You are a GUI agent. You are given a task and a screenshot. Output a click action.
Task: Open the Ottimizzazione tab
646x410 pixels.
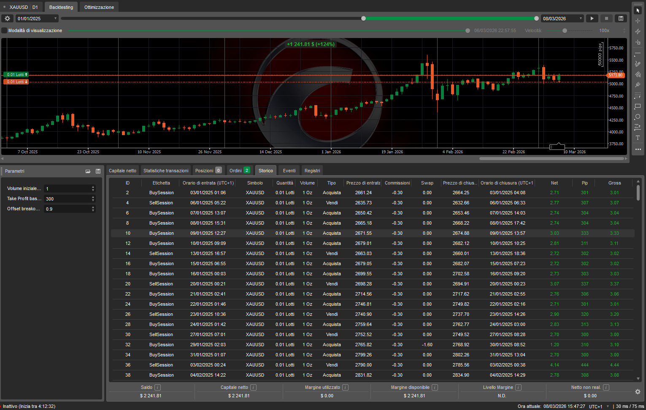[99, 7]
